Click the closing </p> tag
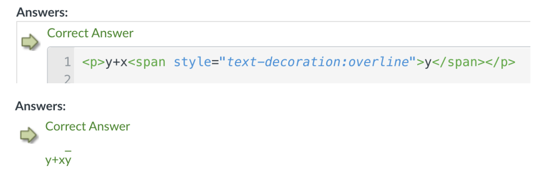This screenshot has height=175, width=544. tap(503, 62)
